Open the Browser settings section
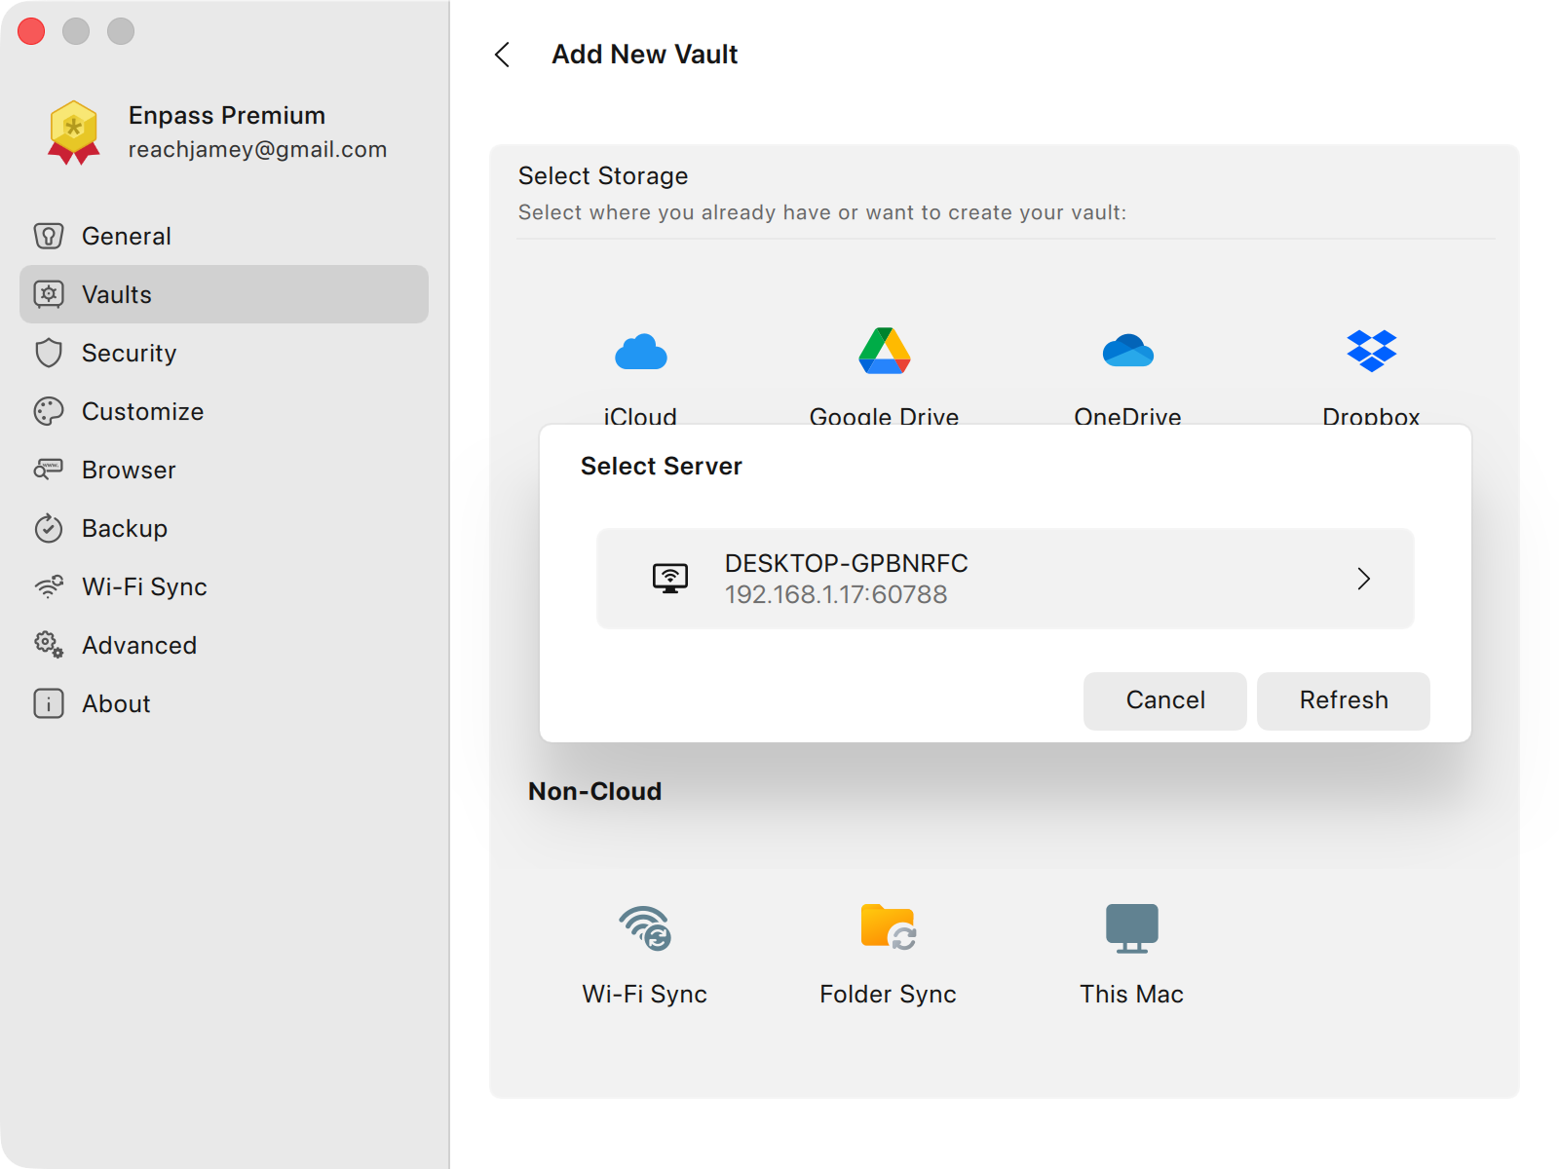This screenshot has height=1169, width=1559. pos(224,470)
